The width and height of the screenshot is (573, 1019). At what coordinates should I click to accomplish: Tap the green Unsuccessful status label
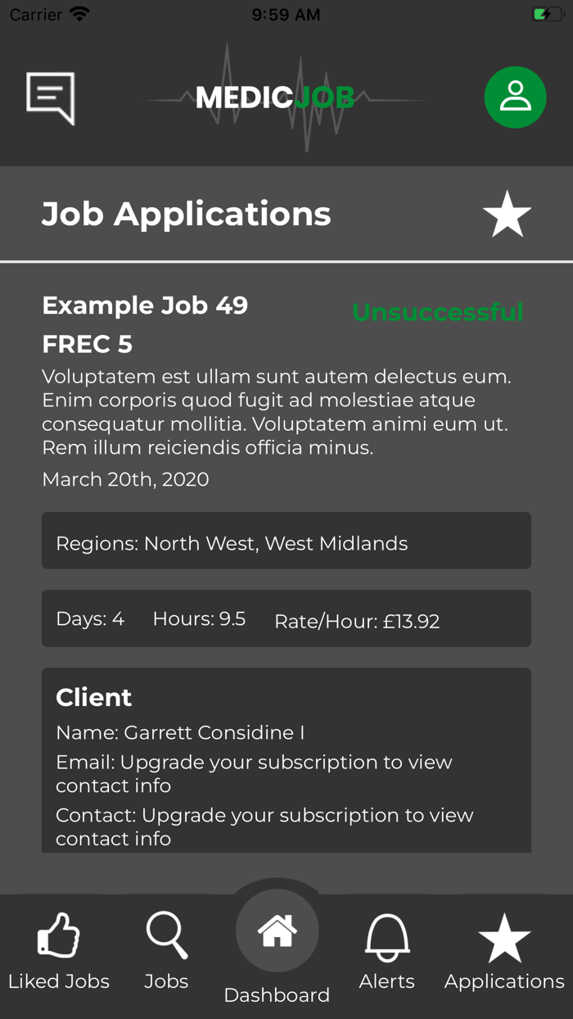coord(437,312)
